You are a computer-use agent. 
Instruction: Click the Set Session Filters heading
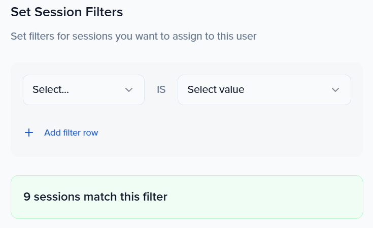pos(66,12)
